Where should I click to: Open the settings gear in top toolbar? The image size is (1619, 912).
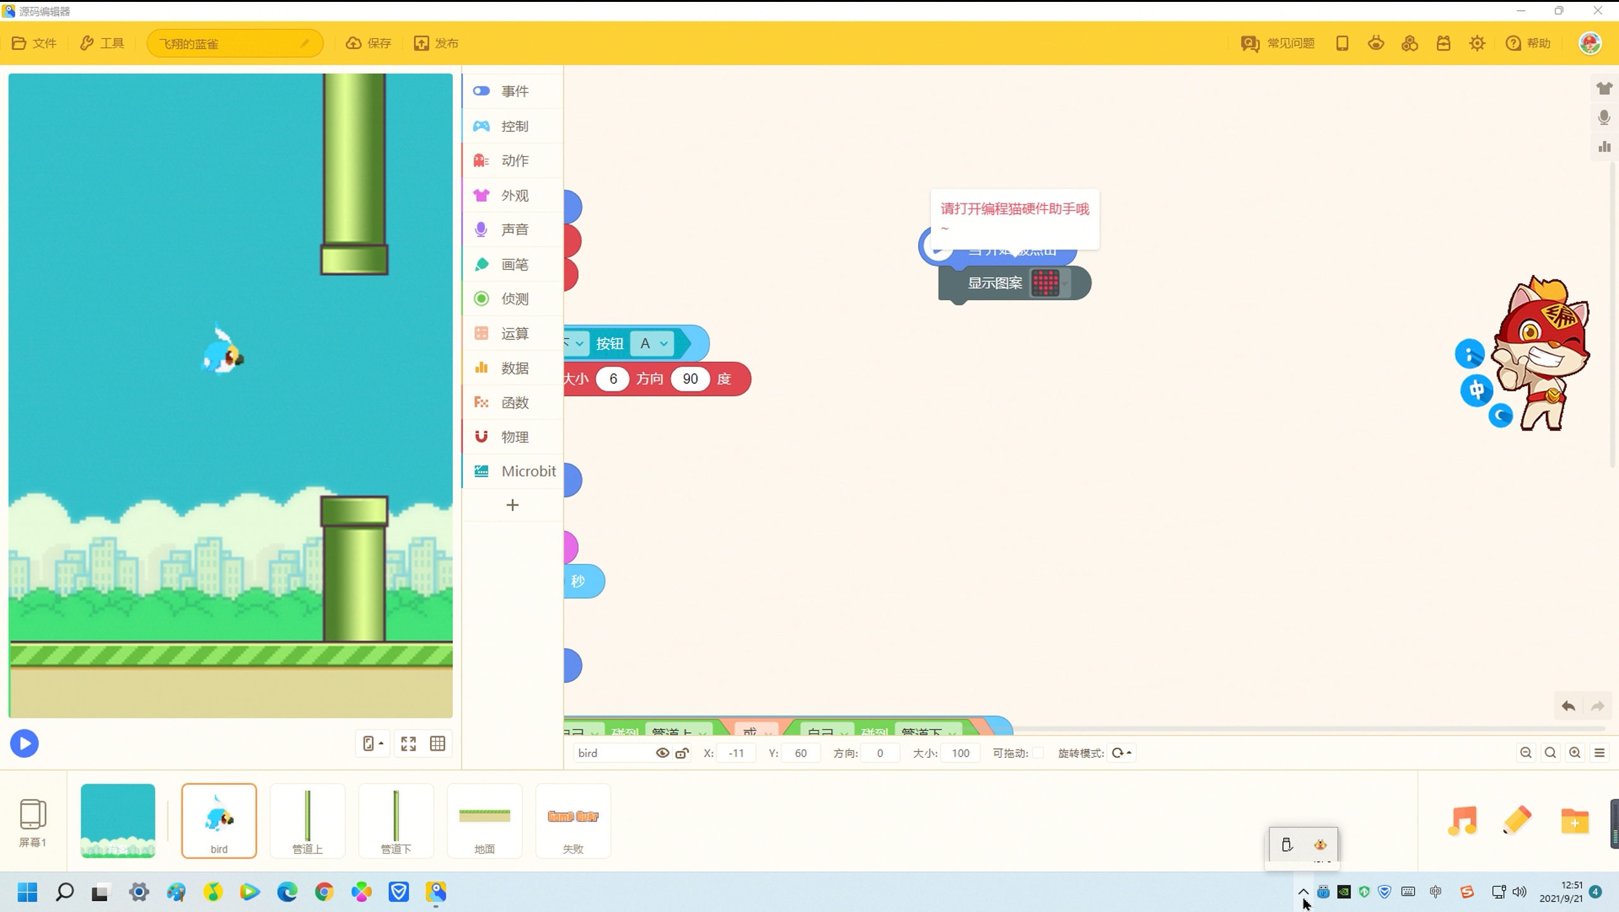[1477, 43]
